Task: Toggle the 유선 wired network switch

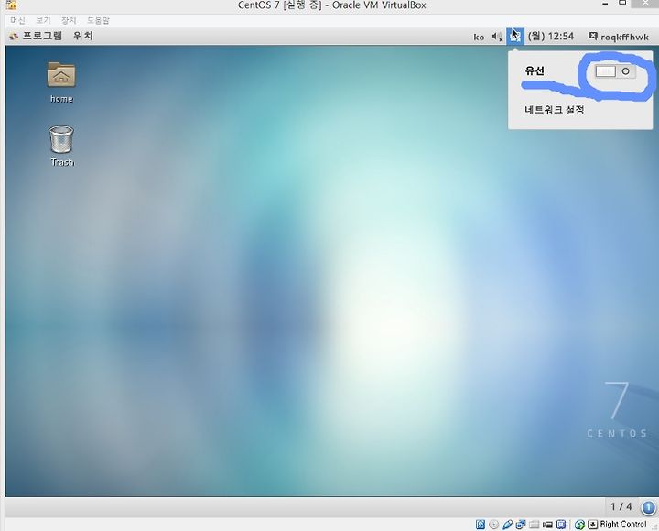Action: point(615,71)
